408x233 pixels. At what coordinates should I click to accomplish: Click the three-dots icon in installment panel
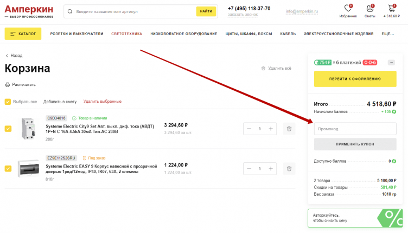tap(391, 63)
